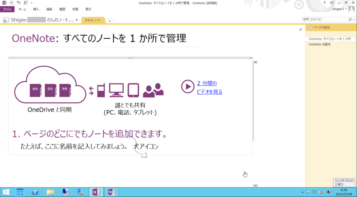Screen dimensions: 357x197
Task: Click the OneDrive と同期 caption
Action: [x=50, y=110]
